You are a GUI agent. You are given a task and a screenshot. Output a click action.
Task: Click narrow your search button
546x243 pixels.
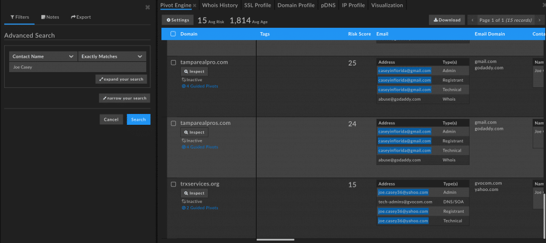124,98
